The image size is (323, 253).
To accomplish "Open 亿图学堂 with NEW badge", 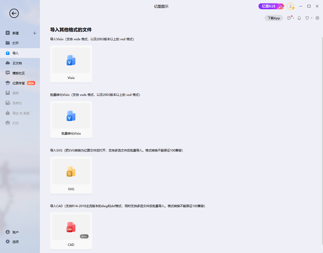I will (x=19, y=83).
